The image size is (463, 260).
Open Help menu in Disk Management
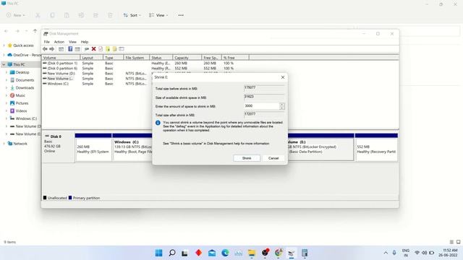click(85, 42)
